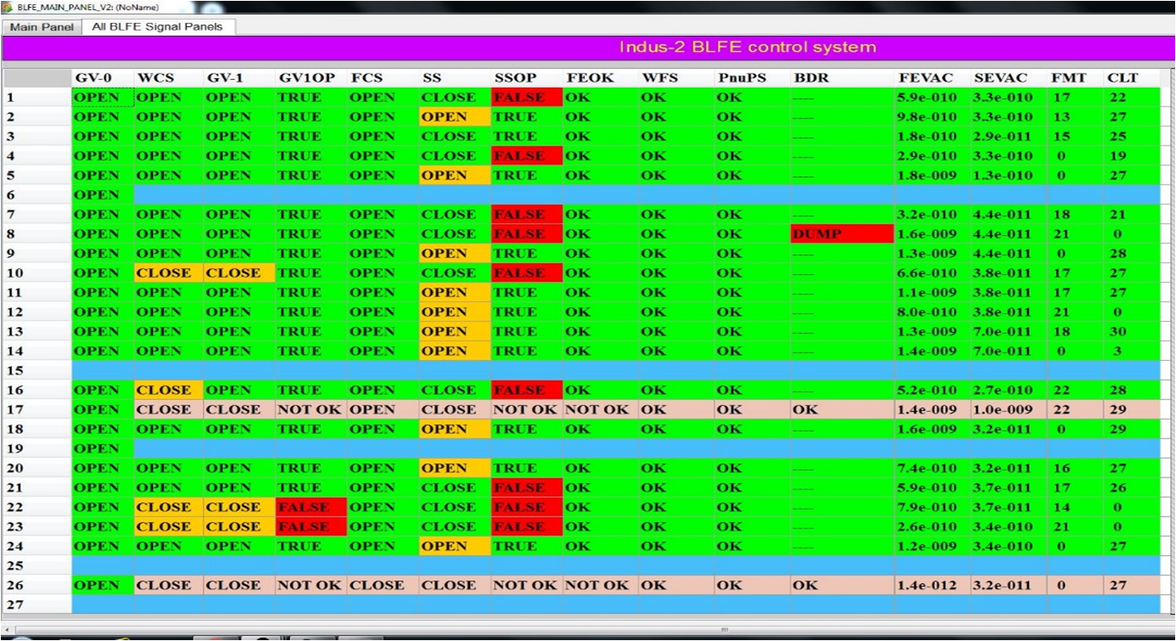Screen dimensions: 1176x641
Task: Select the BDR column header
Action: (842, 77)
